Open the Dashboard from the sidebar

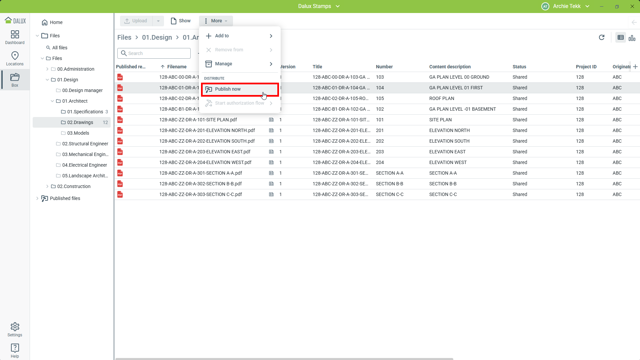click(x=15, y=37)
